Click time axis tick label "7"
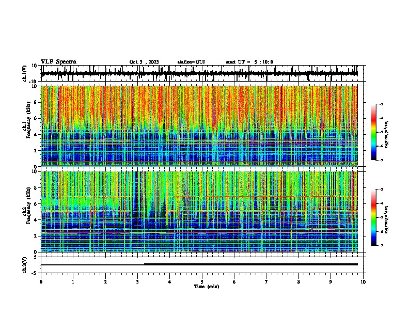409x316 pixels. 266,282
